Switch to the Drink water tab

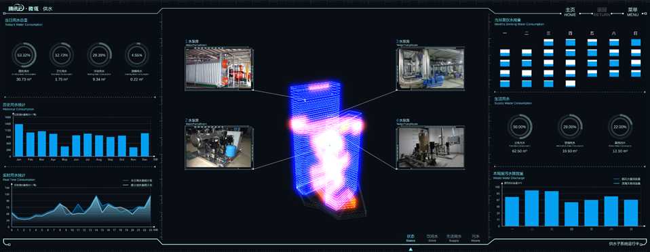coord(432,238)
